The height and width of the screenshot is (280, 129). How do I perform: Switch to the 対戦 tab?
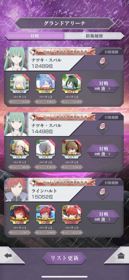(35, 36)
